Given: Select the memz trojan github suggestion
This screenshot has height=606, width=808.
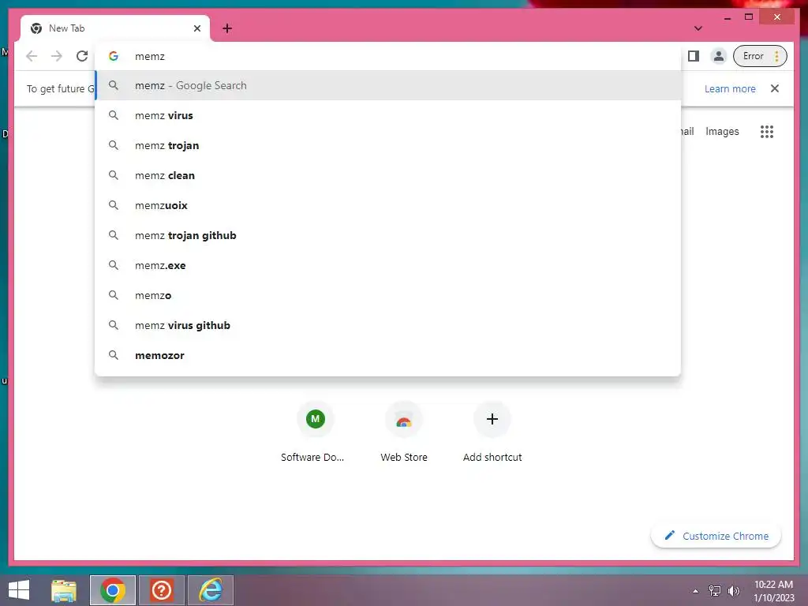Looking at the screenshot, I should pyautogui.click(x=387, y=235).
